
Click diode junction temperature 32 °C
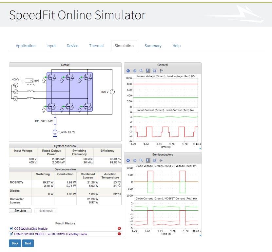(117, 194)
